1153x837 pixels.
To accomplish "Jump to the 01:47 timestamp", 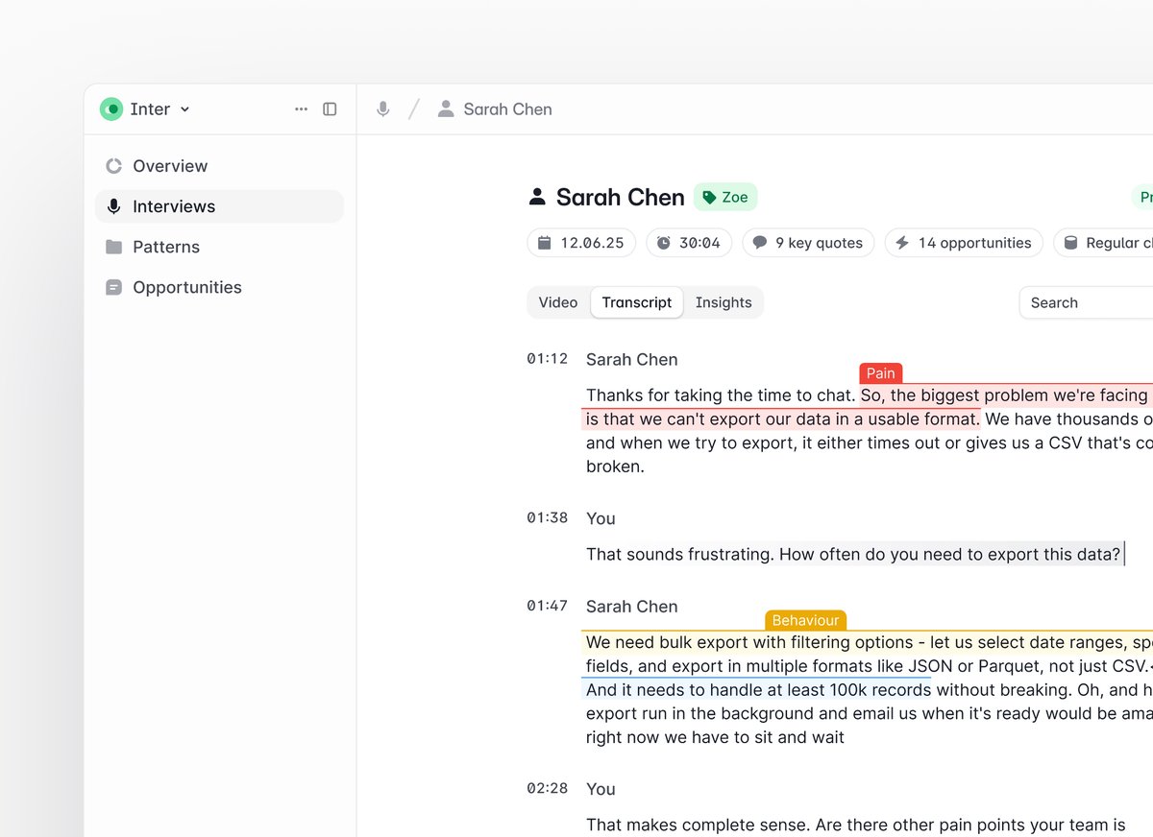I will point(548,607).
